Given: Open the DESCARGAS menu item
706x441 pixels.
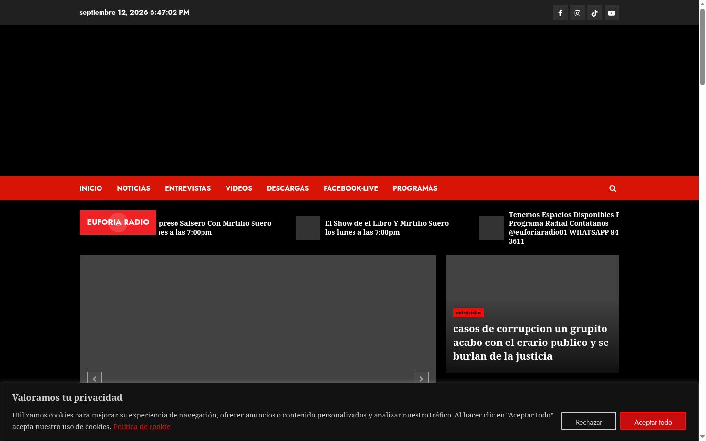Looking at the screenshot, I should tap(288, 188).
